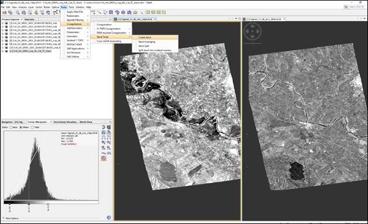
Task: Select the polygon drawing tool in the toolbar
Action: tap(105, 12)
